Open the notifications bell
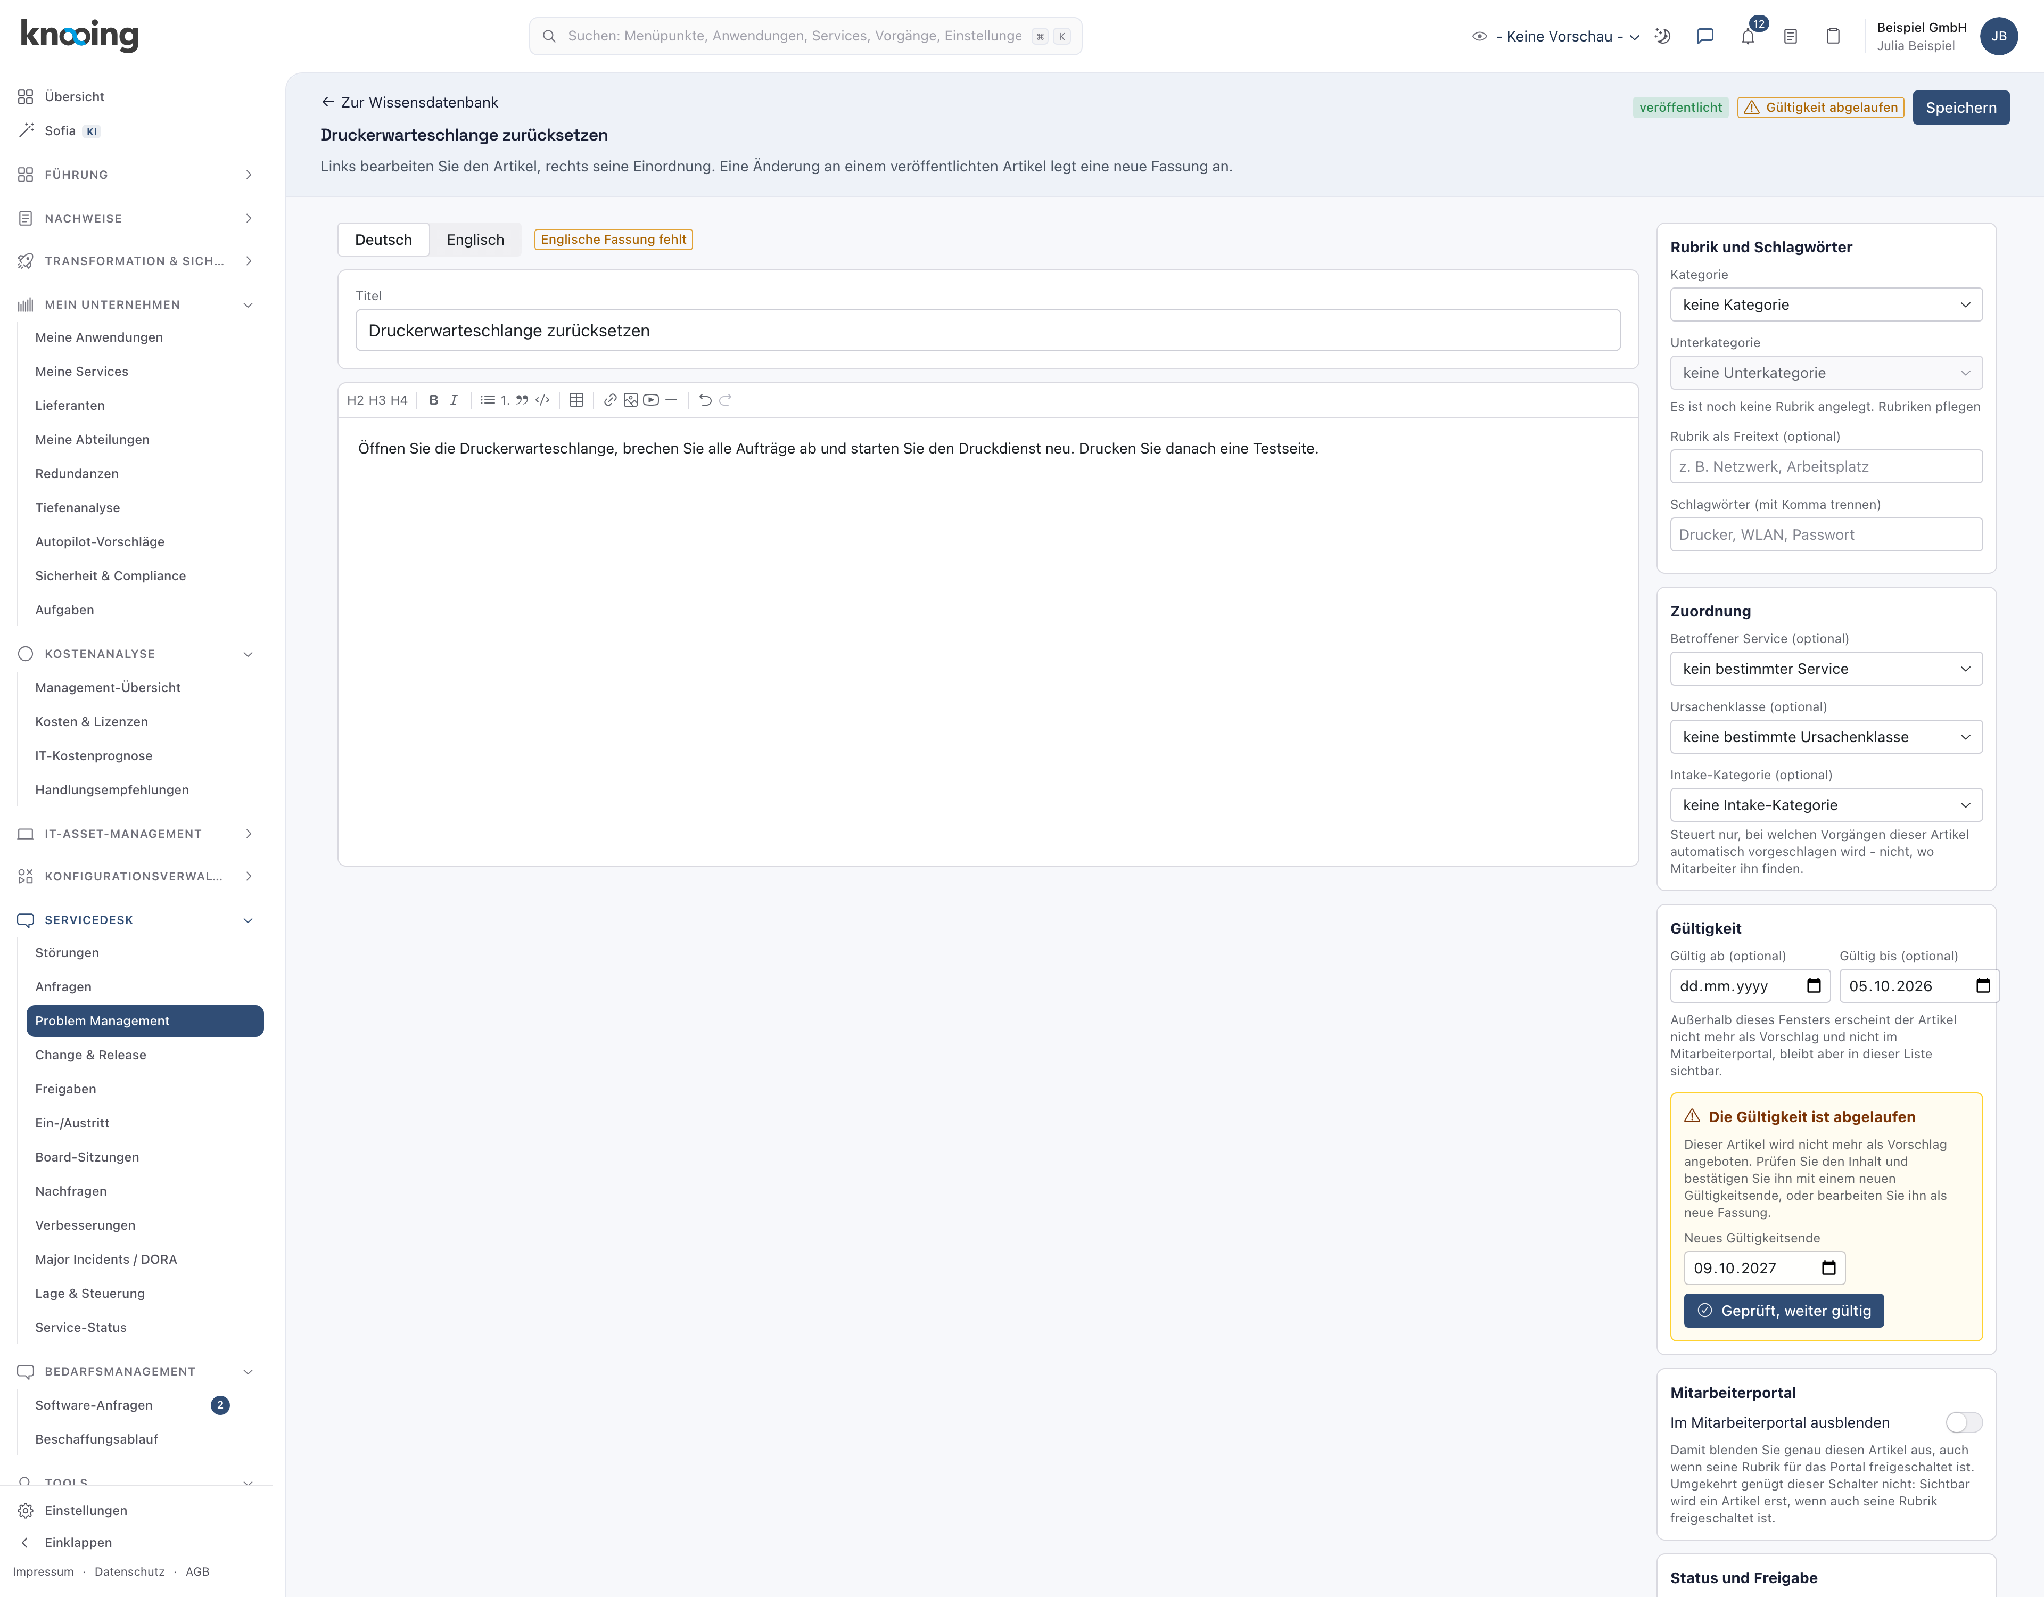 pyautogui.click(x=1748, y=37)
